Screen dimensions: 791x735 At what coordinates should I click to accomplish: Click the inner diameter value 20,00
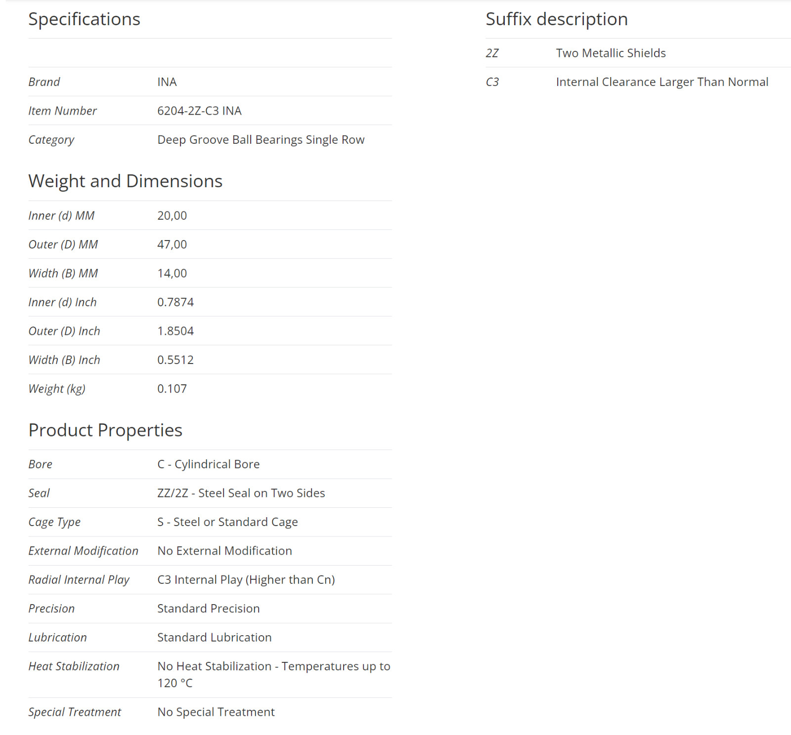172,216
